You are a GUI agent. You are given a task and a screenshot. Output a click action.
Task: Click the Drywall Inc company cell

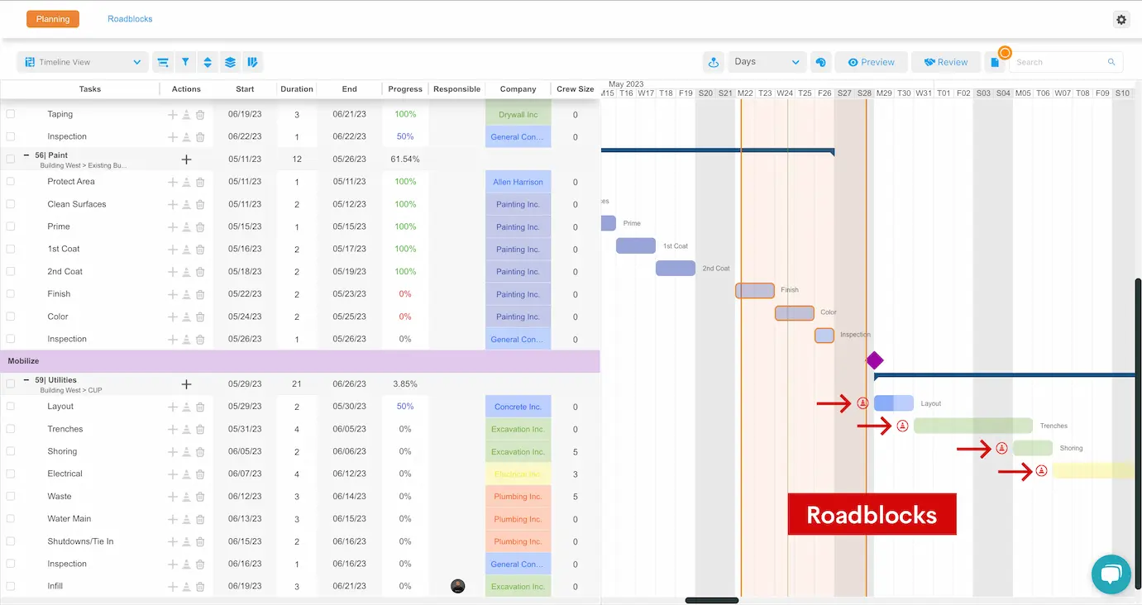(x=518, y=114)
